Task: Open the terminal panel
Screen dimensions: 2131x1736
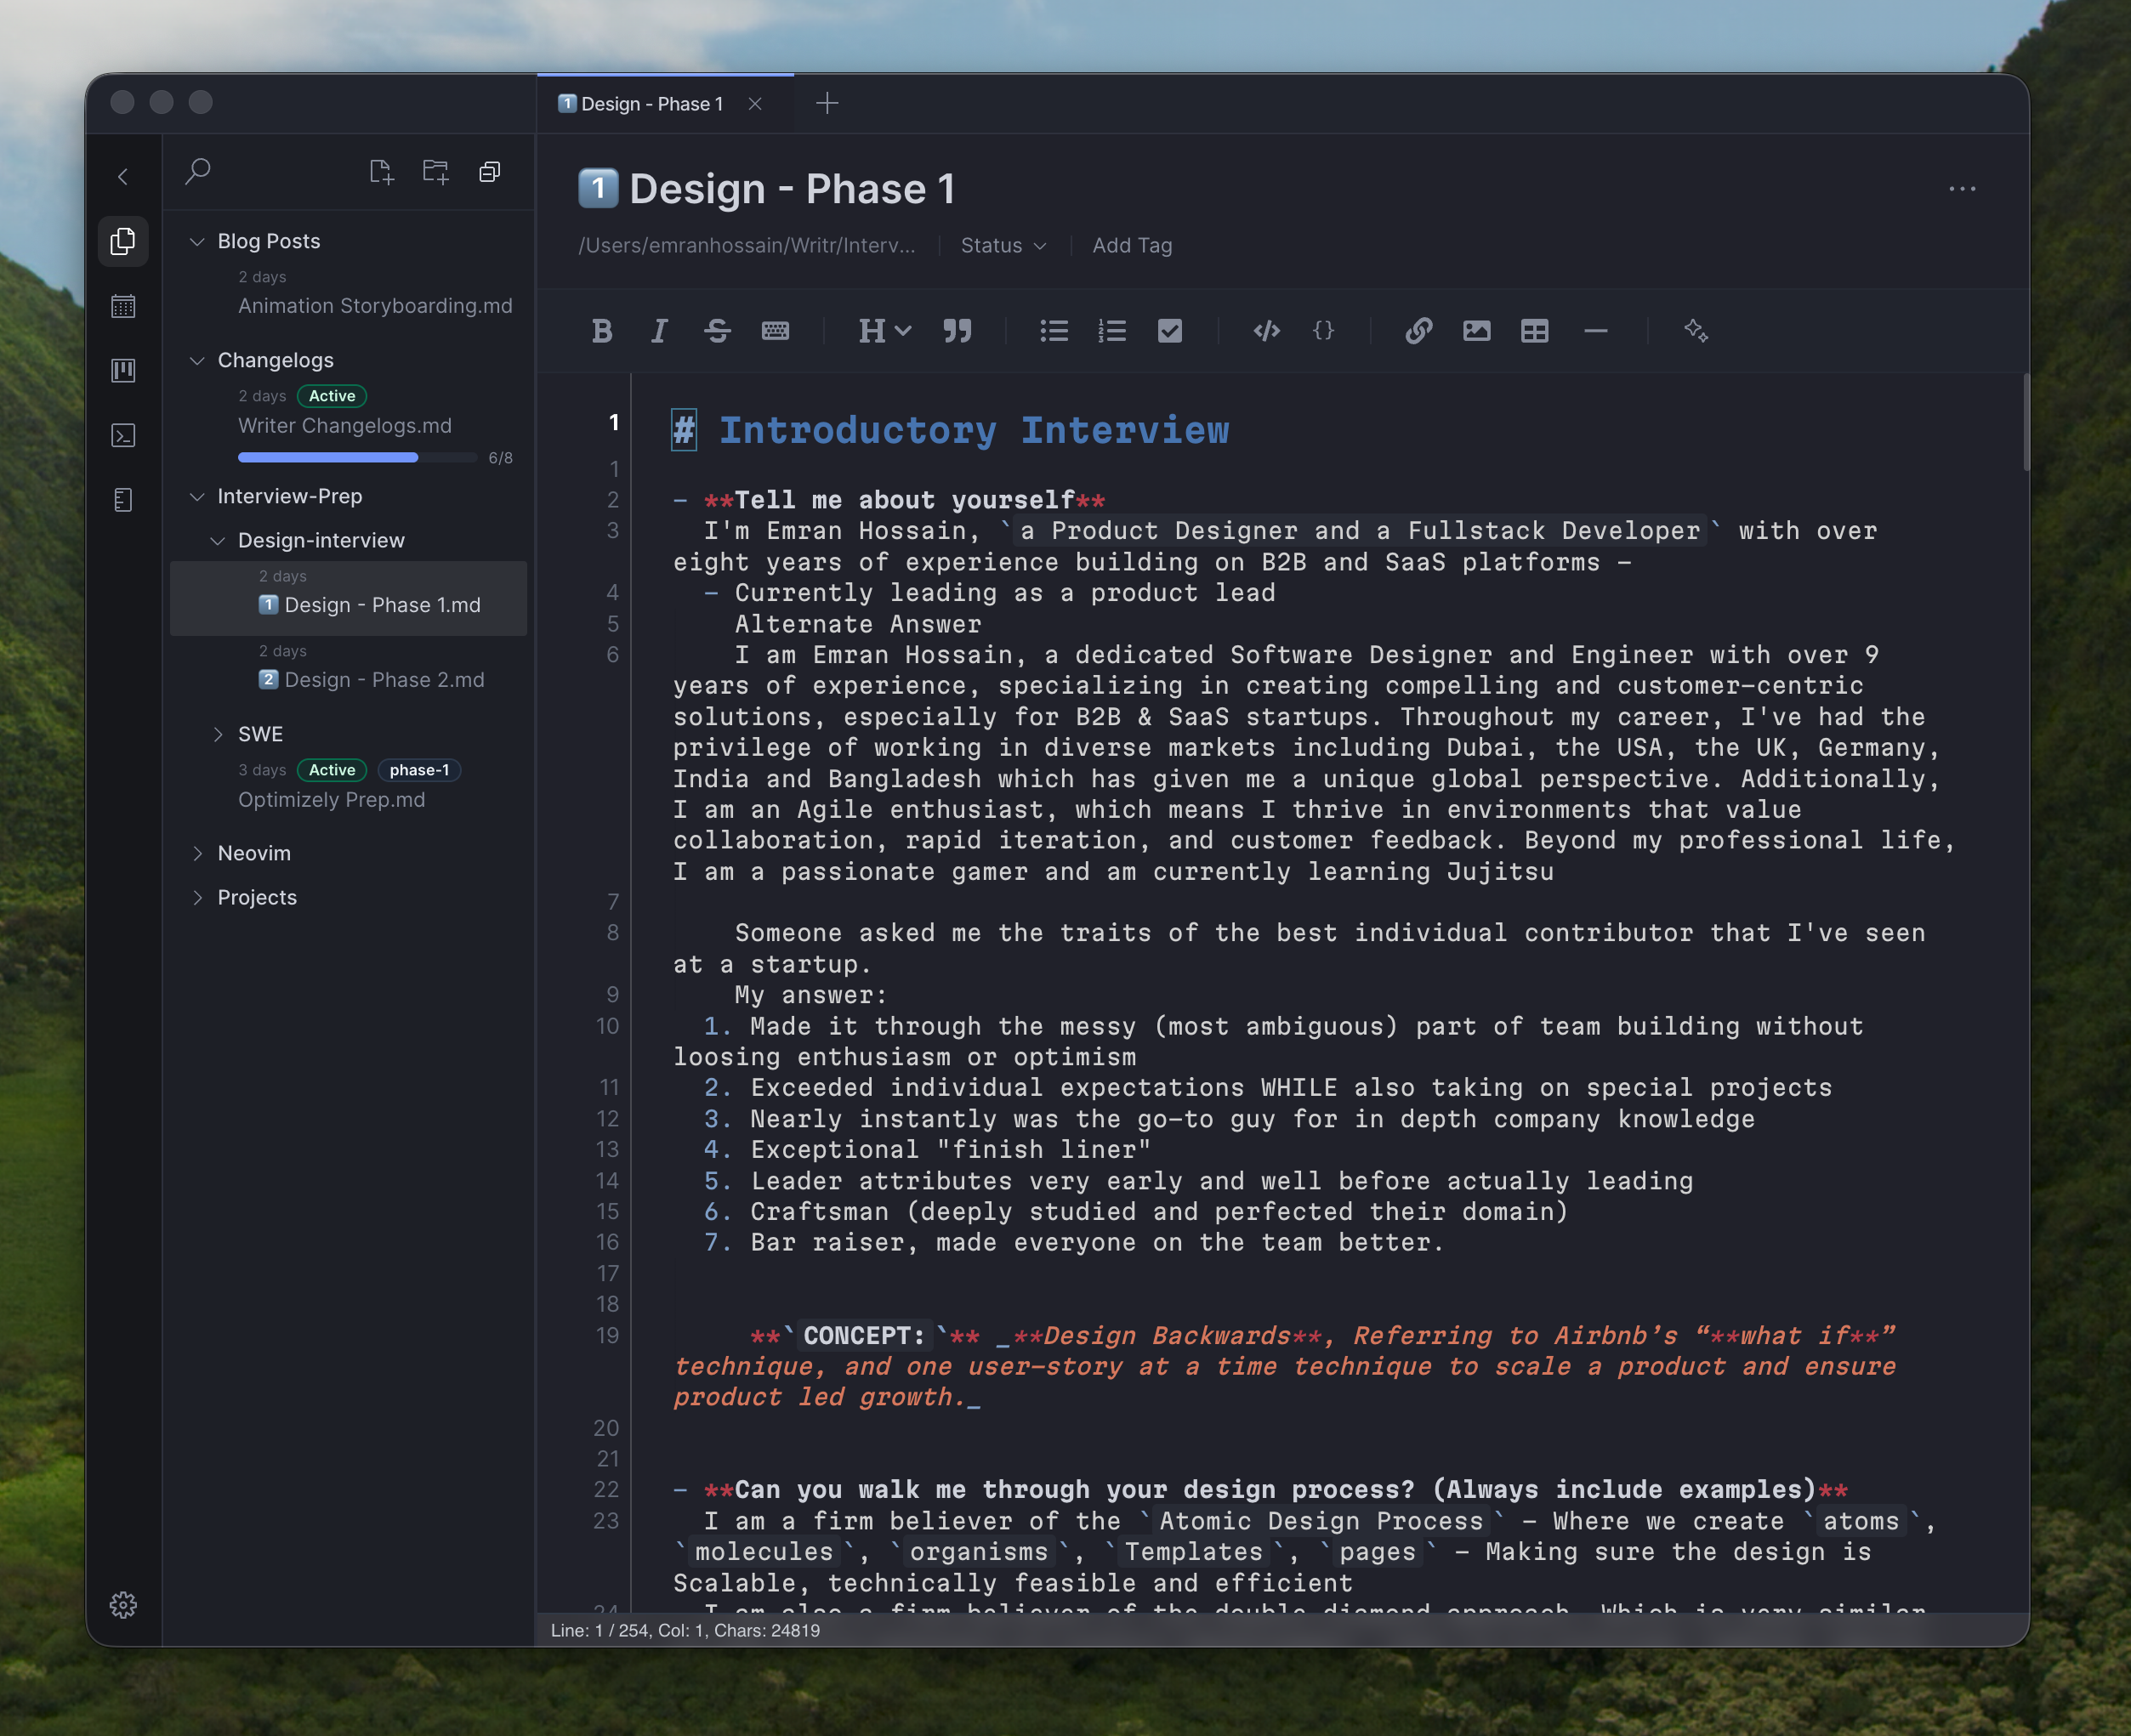Action: pyautogui.click(x=123, y=436)
